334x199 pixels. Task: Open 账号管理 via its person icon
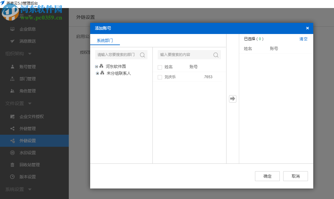point(12,66)
